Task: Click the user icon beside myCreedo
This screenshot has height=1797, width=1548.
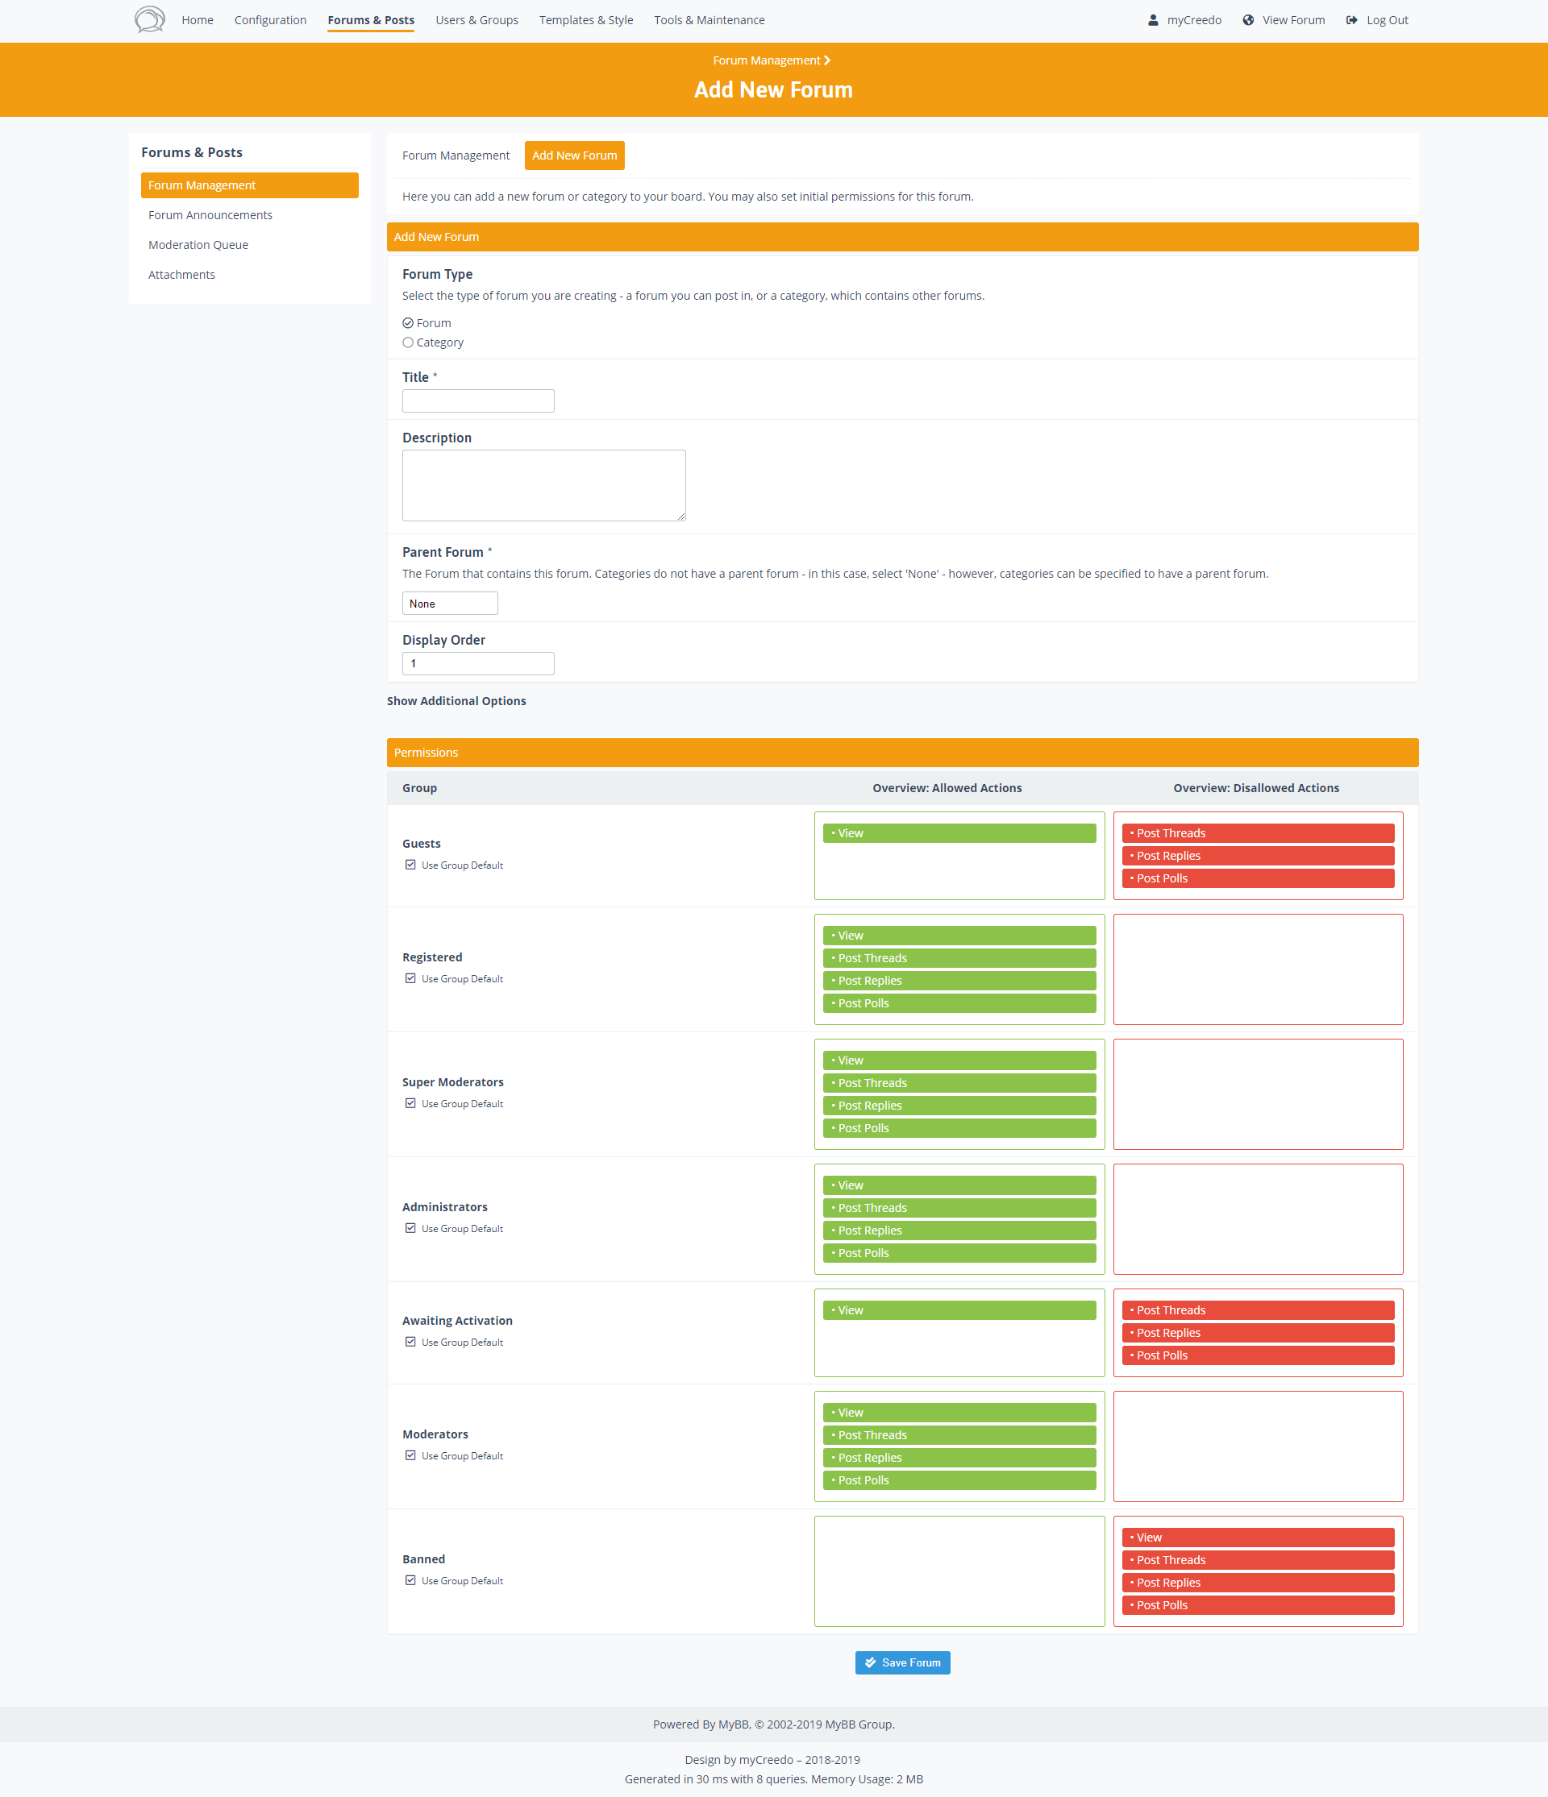Action: coord(1153,20)
